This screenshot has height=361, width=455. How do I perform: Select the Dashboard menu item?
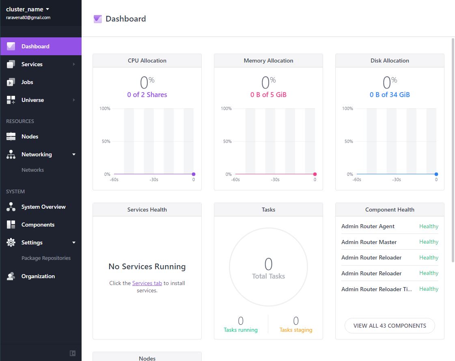(x=41, y=46)
